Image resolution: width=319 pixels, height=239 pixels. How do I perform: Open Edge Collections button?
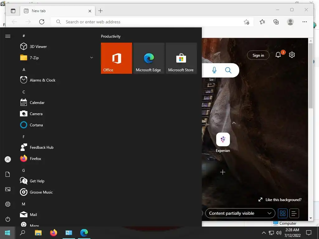point(276,22)
